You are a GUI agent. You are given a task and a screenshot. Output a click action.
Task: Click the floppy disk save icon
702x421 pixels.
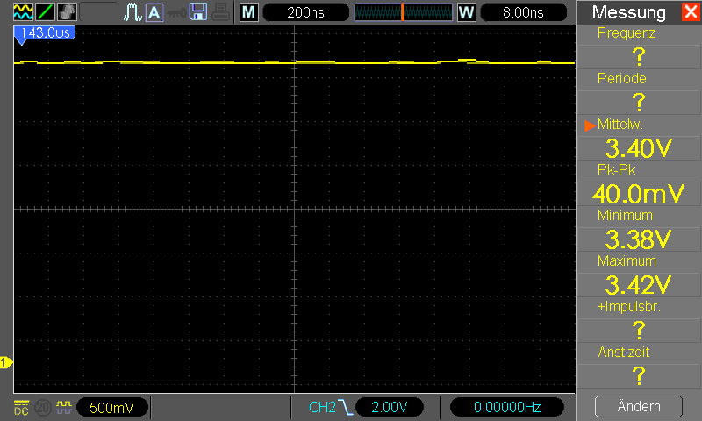199,12
